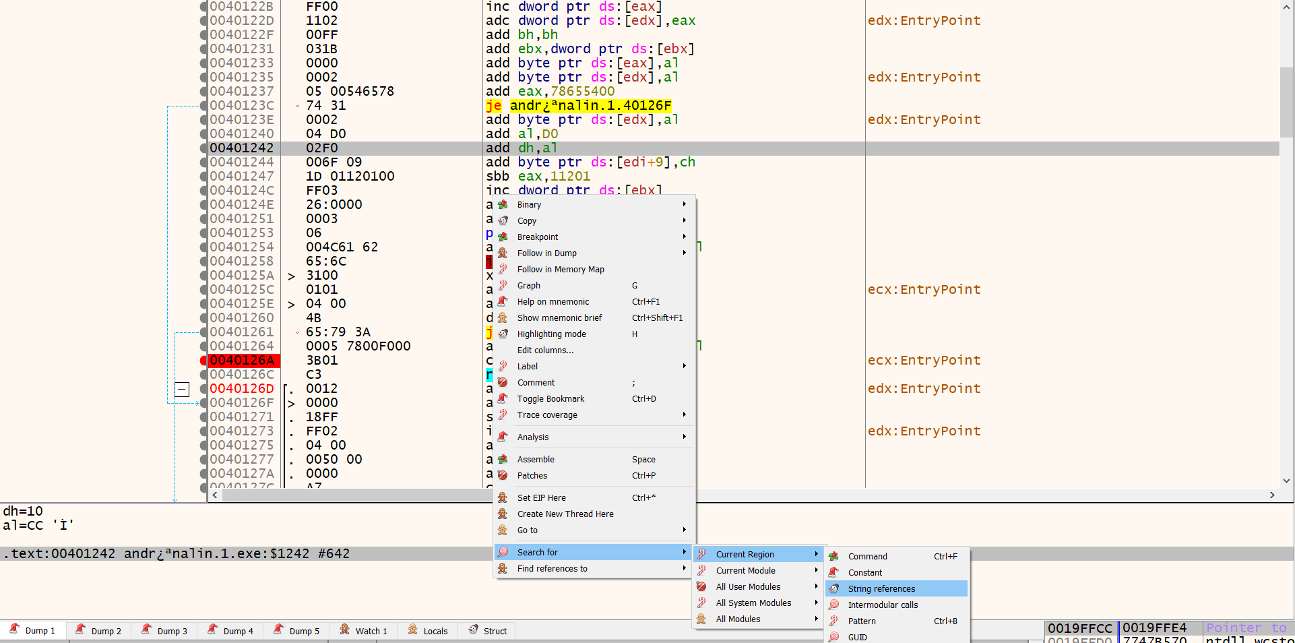Screen dimensions: 1295x643
Task: Toggle breakpoint bullet at address 0040122D
Action: (x=203, y=21)
